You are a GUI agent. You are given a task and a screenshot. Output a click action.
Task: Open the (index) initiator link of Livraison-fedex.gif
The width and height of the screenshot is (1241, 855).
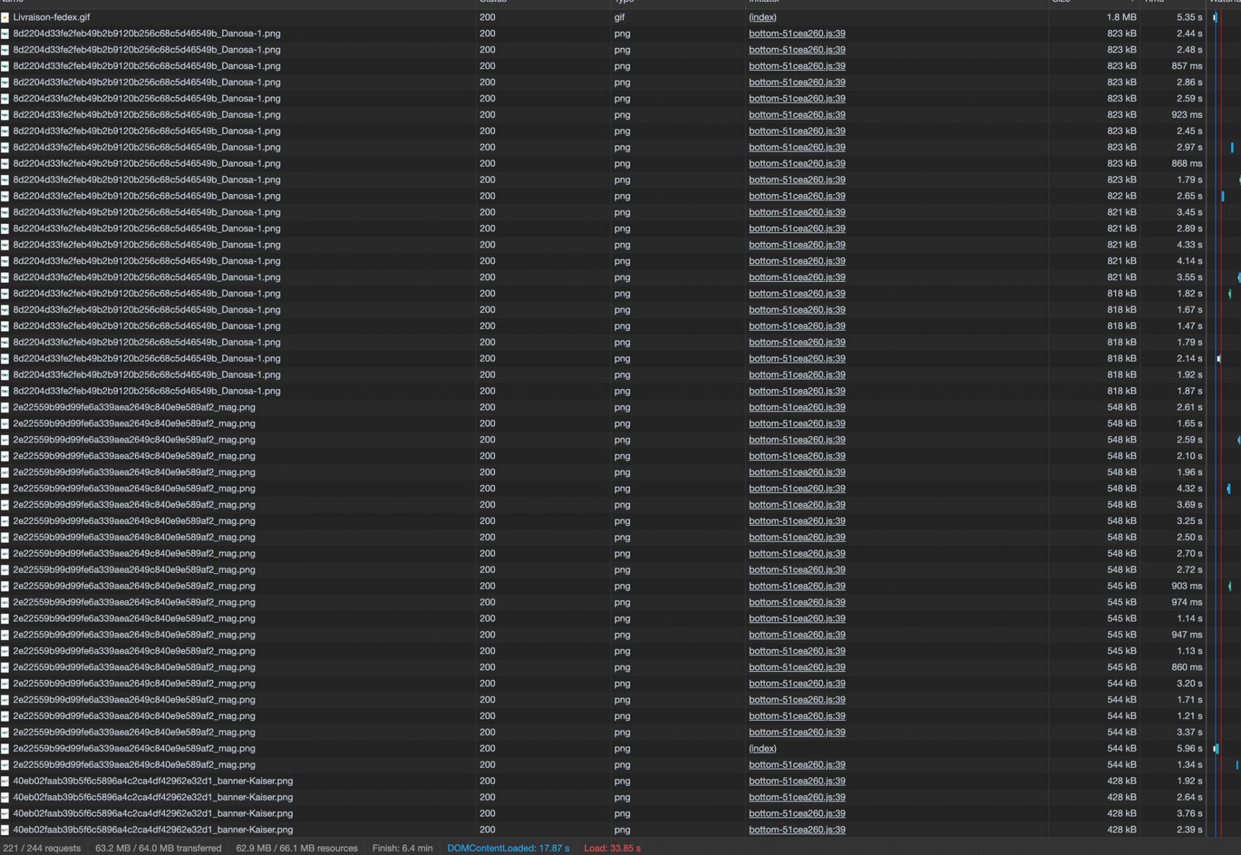click(763, 17)
